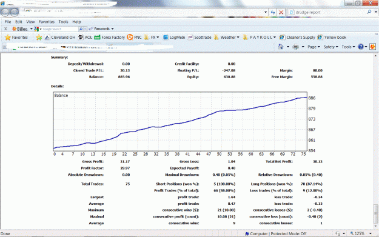Click the Profit Factor value 29.97
379x237 pixels.
coord(125,168)
